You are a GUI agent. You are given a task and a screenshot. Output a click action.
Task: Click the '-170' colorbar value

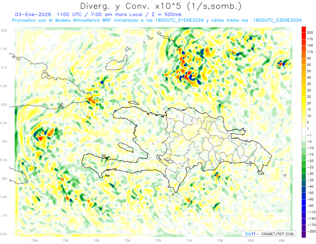coord(312,225)
